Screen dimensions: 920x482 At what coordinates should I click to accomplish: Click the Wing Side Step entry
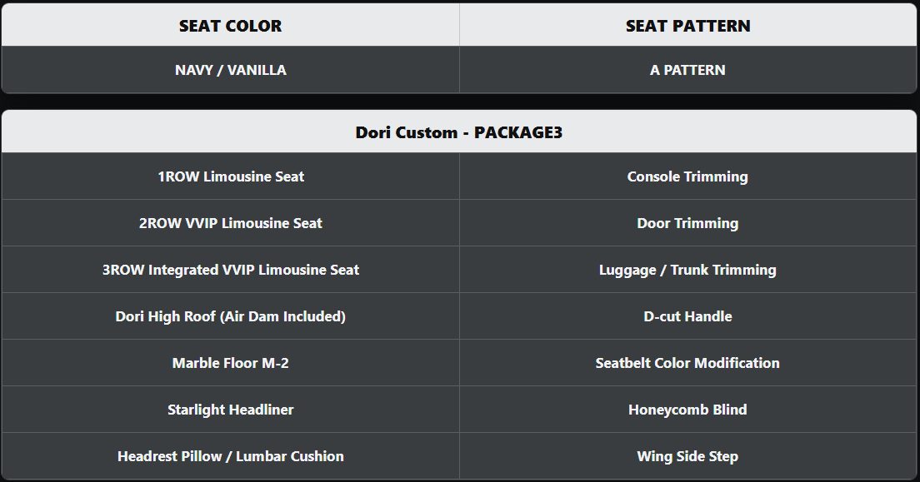pos(687,456)
